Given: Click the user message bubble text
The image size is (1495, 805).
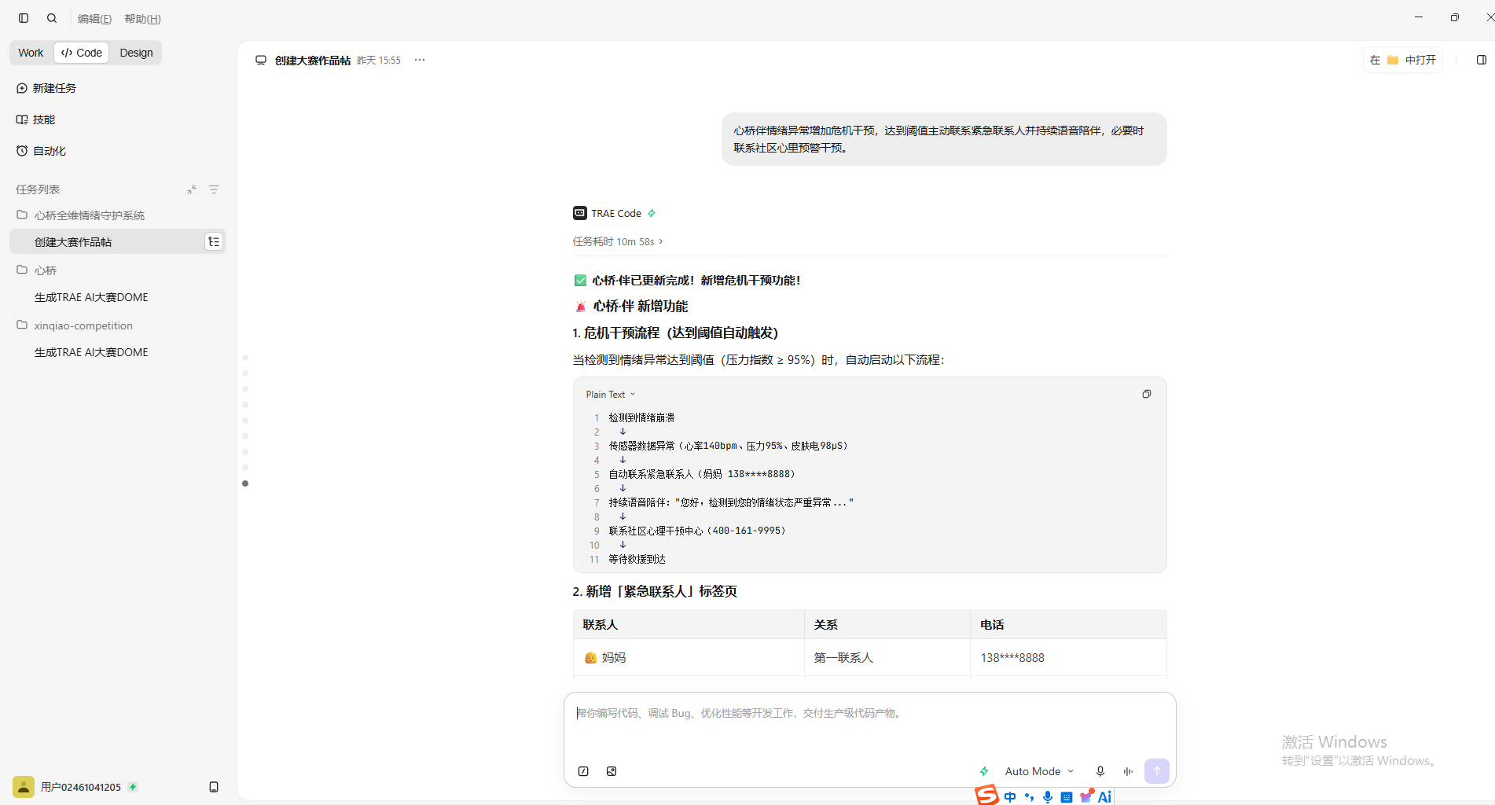Looking at the screenshot, I should coord(939,139).
